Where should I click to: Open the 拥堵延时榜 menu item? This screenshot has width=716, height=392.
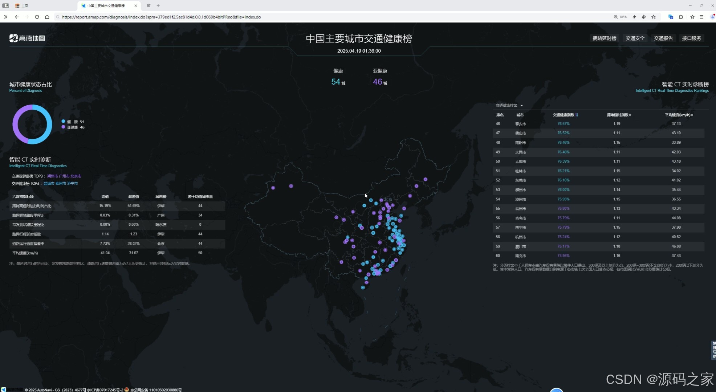coord(604,38)
